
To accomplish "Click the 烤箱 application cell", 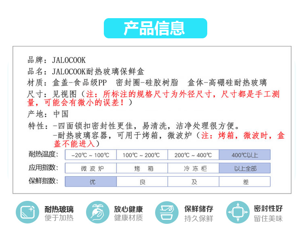I will [x=142, y=168].
